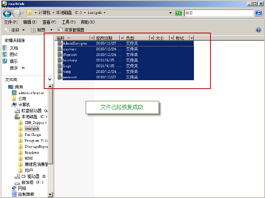Select the logs folder icon
265x198 pixels.
click(60, 66)
